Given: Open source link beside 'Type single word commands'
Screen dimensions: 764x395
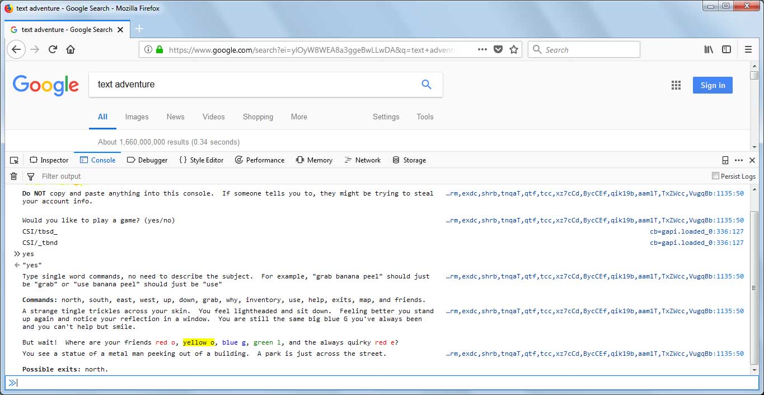Looking at the screenshot, I should click(595, 276).
